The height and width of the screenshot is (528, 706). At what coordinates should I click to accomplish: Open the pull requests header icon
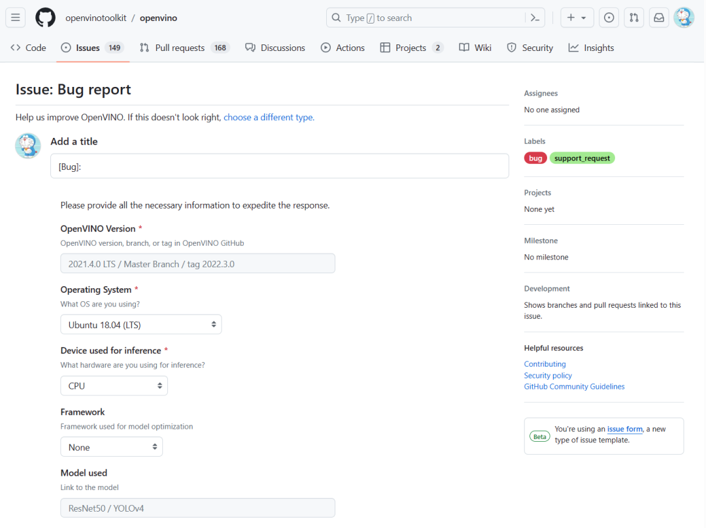click(633, 18)
